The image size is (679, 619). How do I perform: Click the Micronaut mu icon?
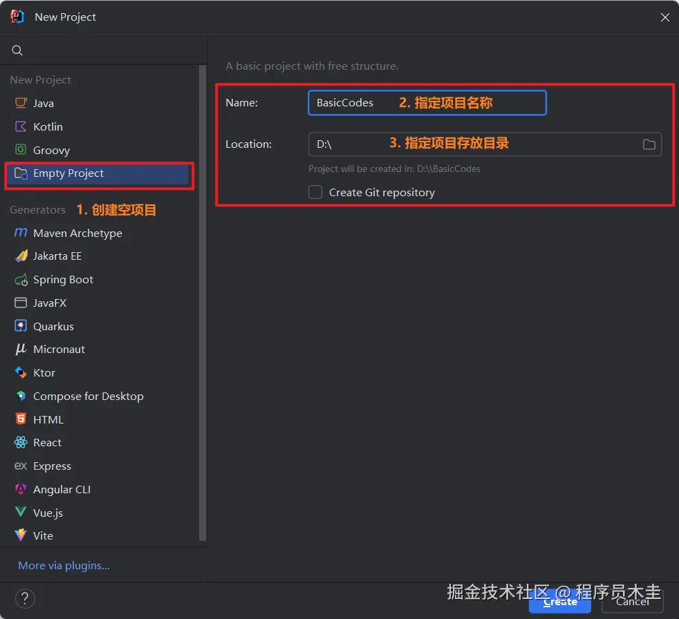(21, 349)
